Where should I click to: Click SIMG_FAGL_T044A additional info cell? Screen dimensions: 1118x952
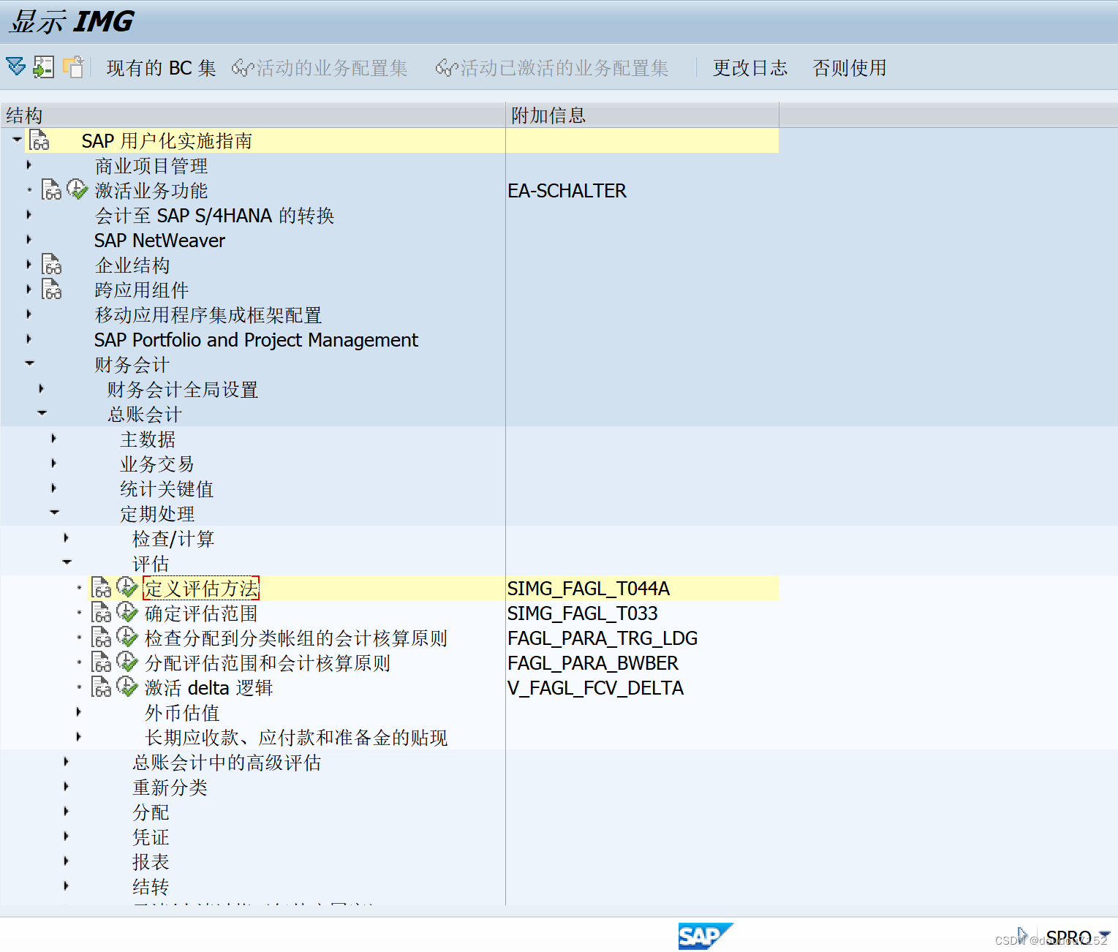(x=589, y=589)
